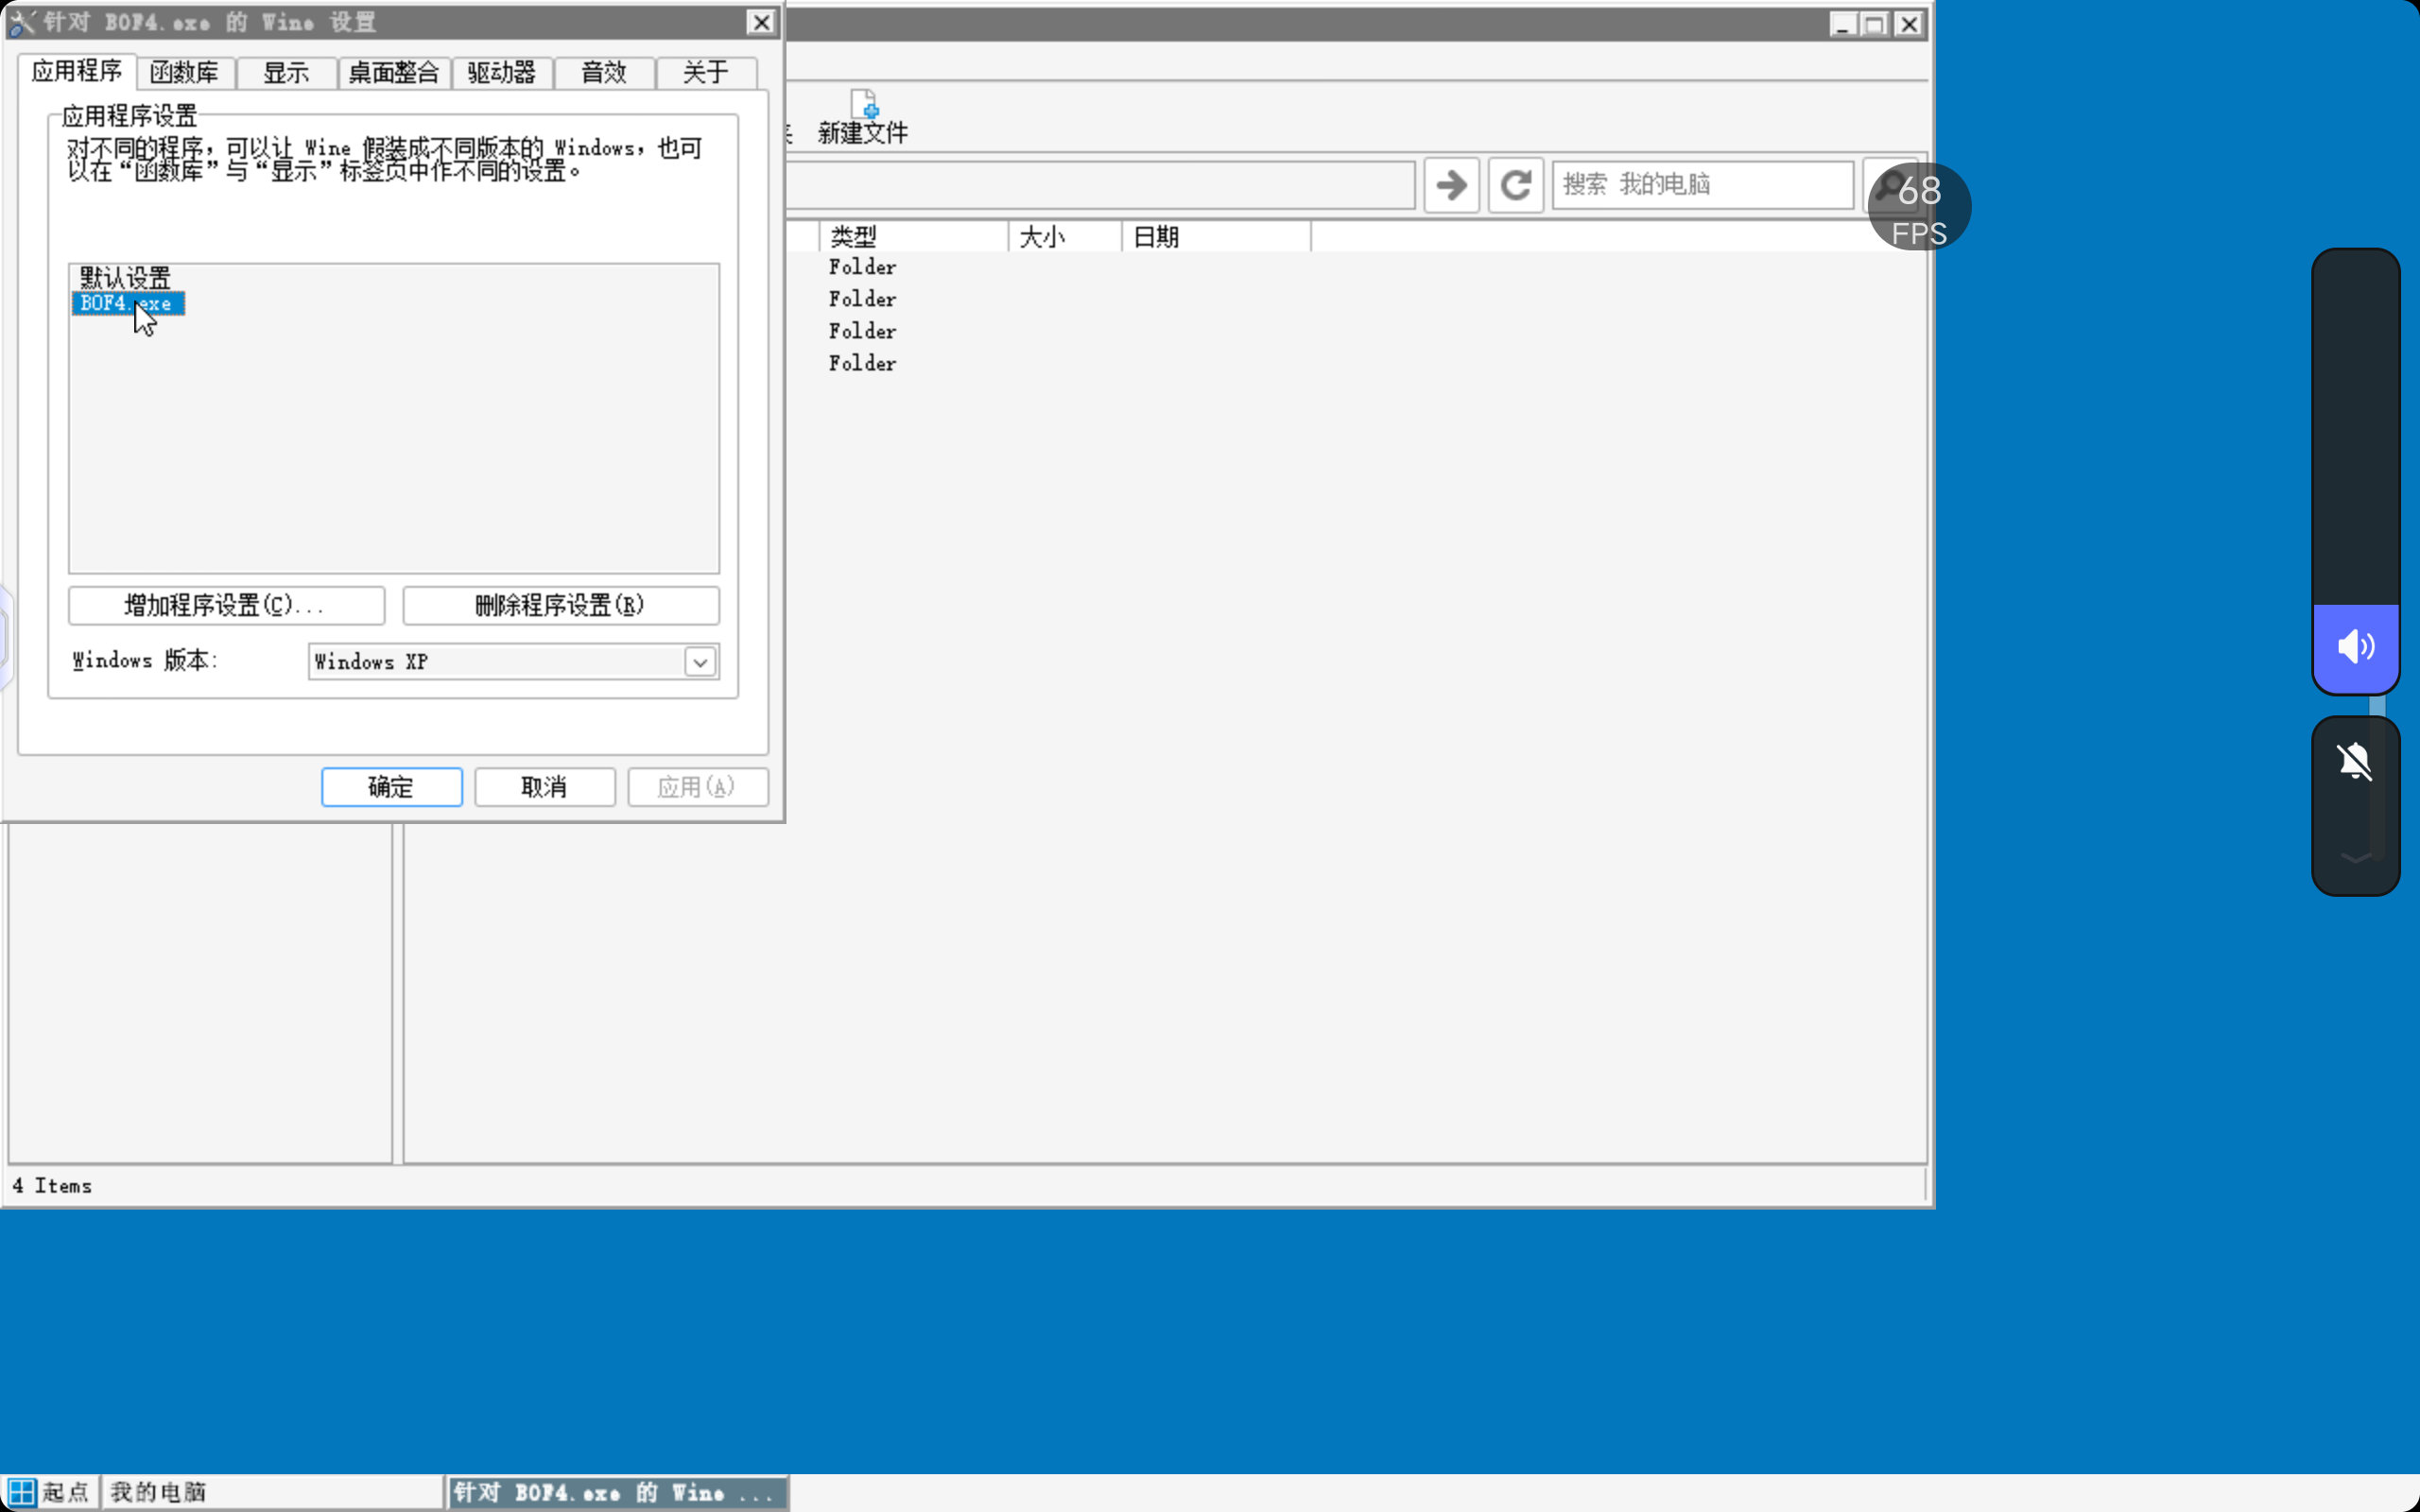The width and height of the screenshot is (2420, 1512).
Task: Switch to the 显示 tab
Action: point(286,73)
